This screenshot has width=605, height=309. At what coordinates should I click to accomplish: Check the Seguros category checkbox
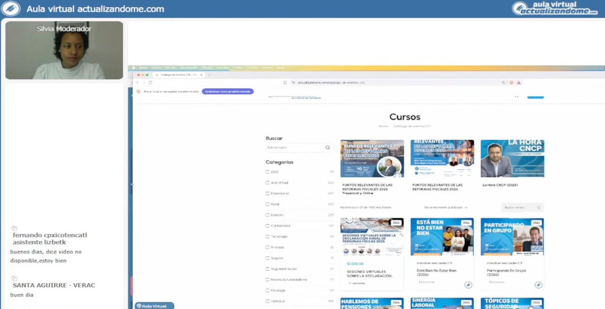[x=268, y=258]
